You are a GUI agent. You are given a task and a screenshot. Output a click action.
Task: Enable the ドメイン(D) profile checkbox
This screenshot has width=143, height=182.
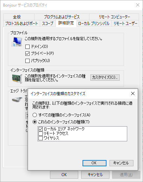click(x=27, y=47)
